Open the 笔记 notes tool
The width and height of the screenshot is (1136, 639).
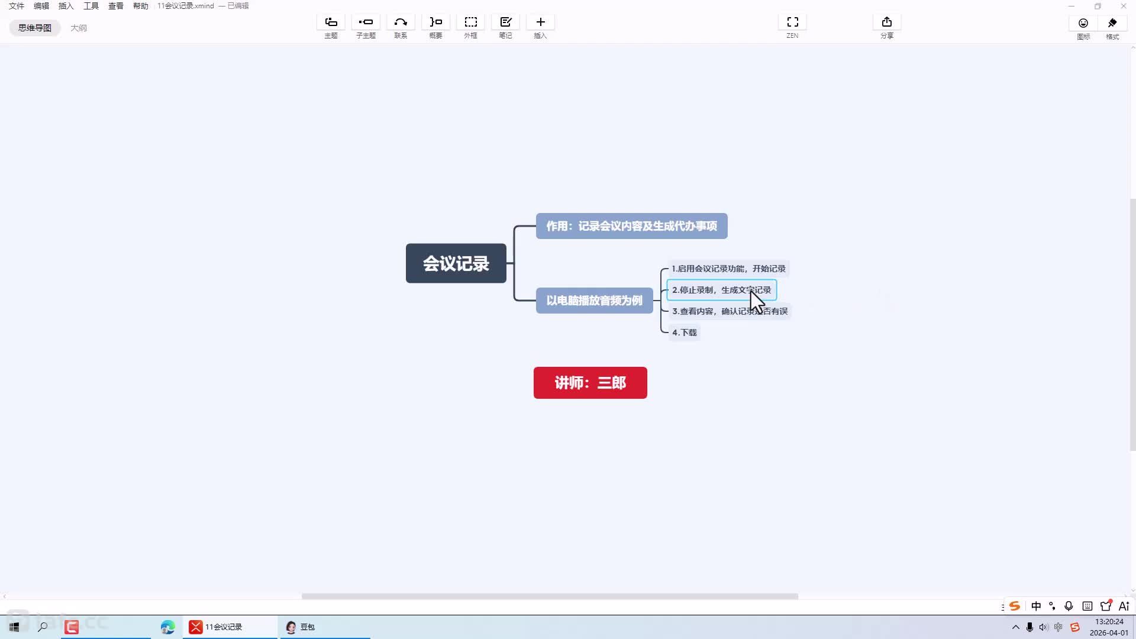pos(505,22)
